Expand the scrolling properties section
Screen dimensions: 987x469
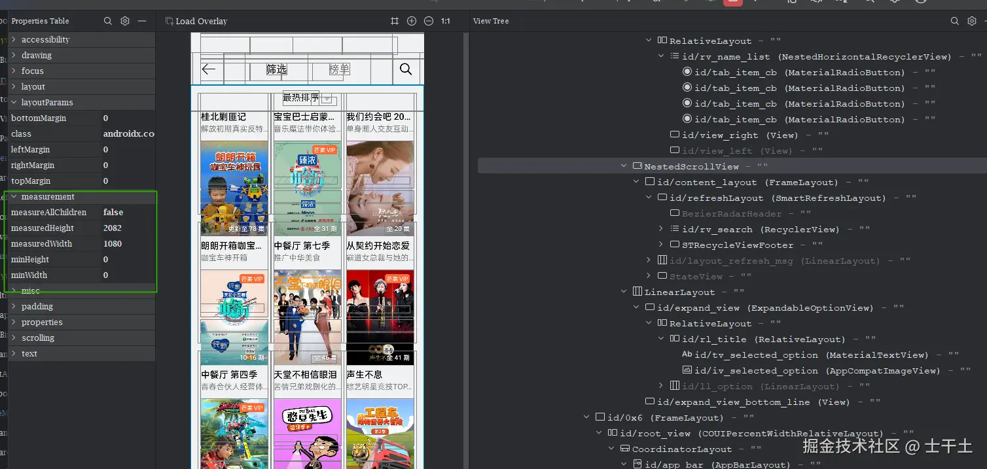(x=14, y=338)
